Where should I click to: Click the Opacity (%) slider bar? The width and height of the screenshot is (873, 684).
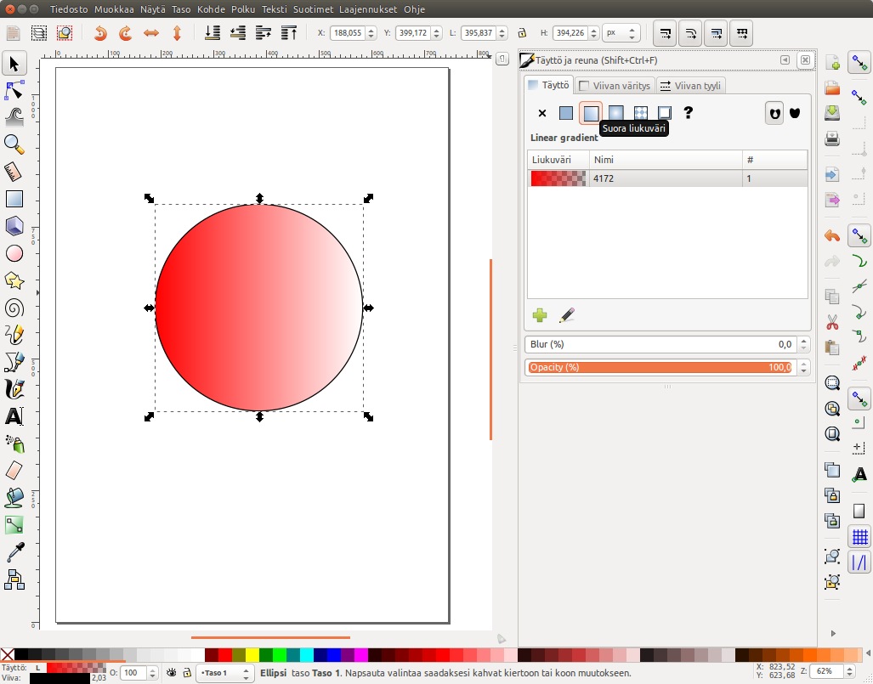pos(660,367)
